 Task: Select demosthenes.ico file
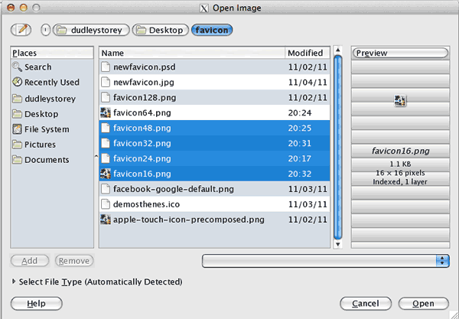pyautogui.click(x=214, y=204)
